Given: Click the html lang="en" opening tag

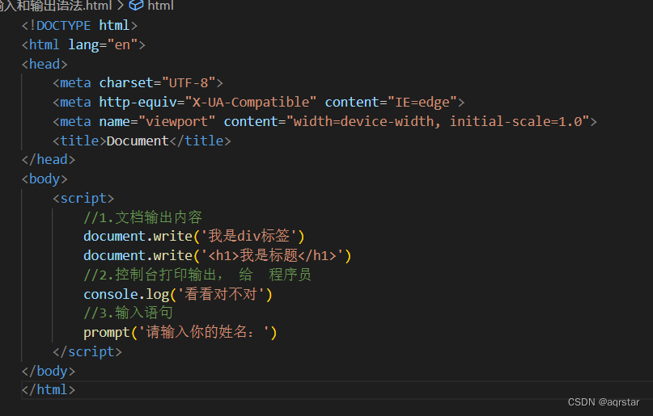Looking at the screenshot, I should coord(83,44).
